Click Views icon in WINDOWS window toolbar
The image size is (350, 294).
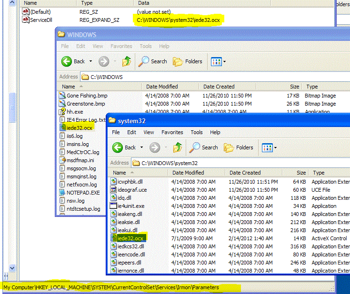(x=216, y=61)
